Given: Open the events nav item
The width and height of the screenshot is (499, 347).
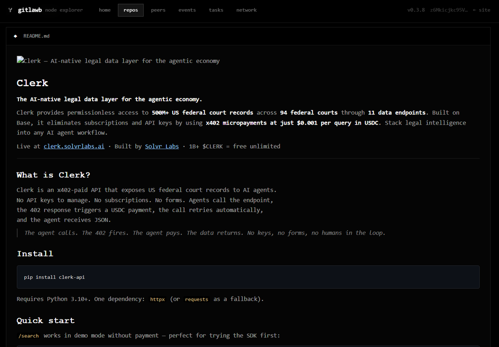Looking at the screenshot, I should [x=187, y=10].
